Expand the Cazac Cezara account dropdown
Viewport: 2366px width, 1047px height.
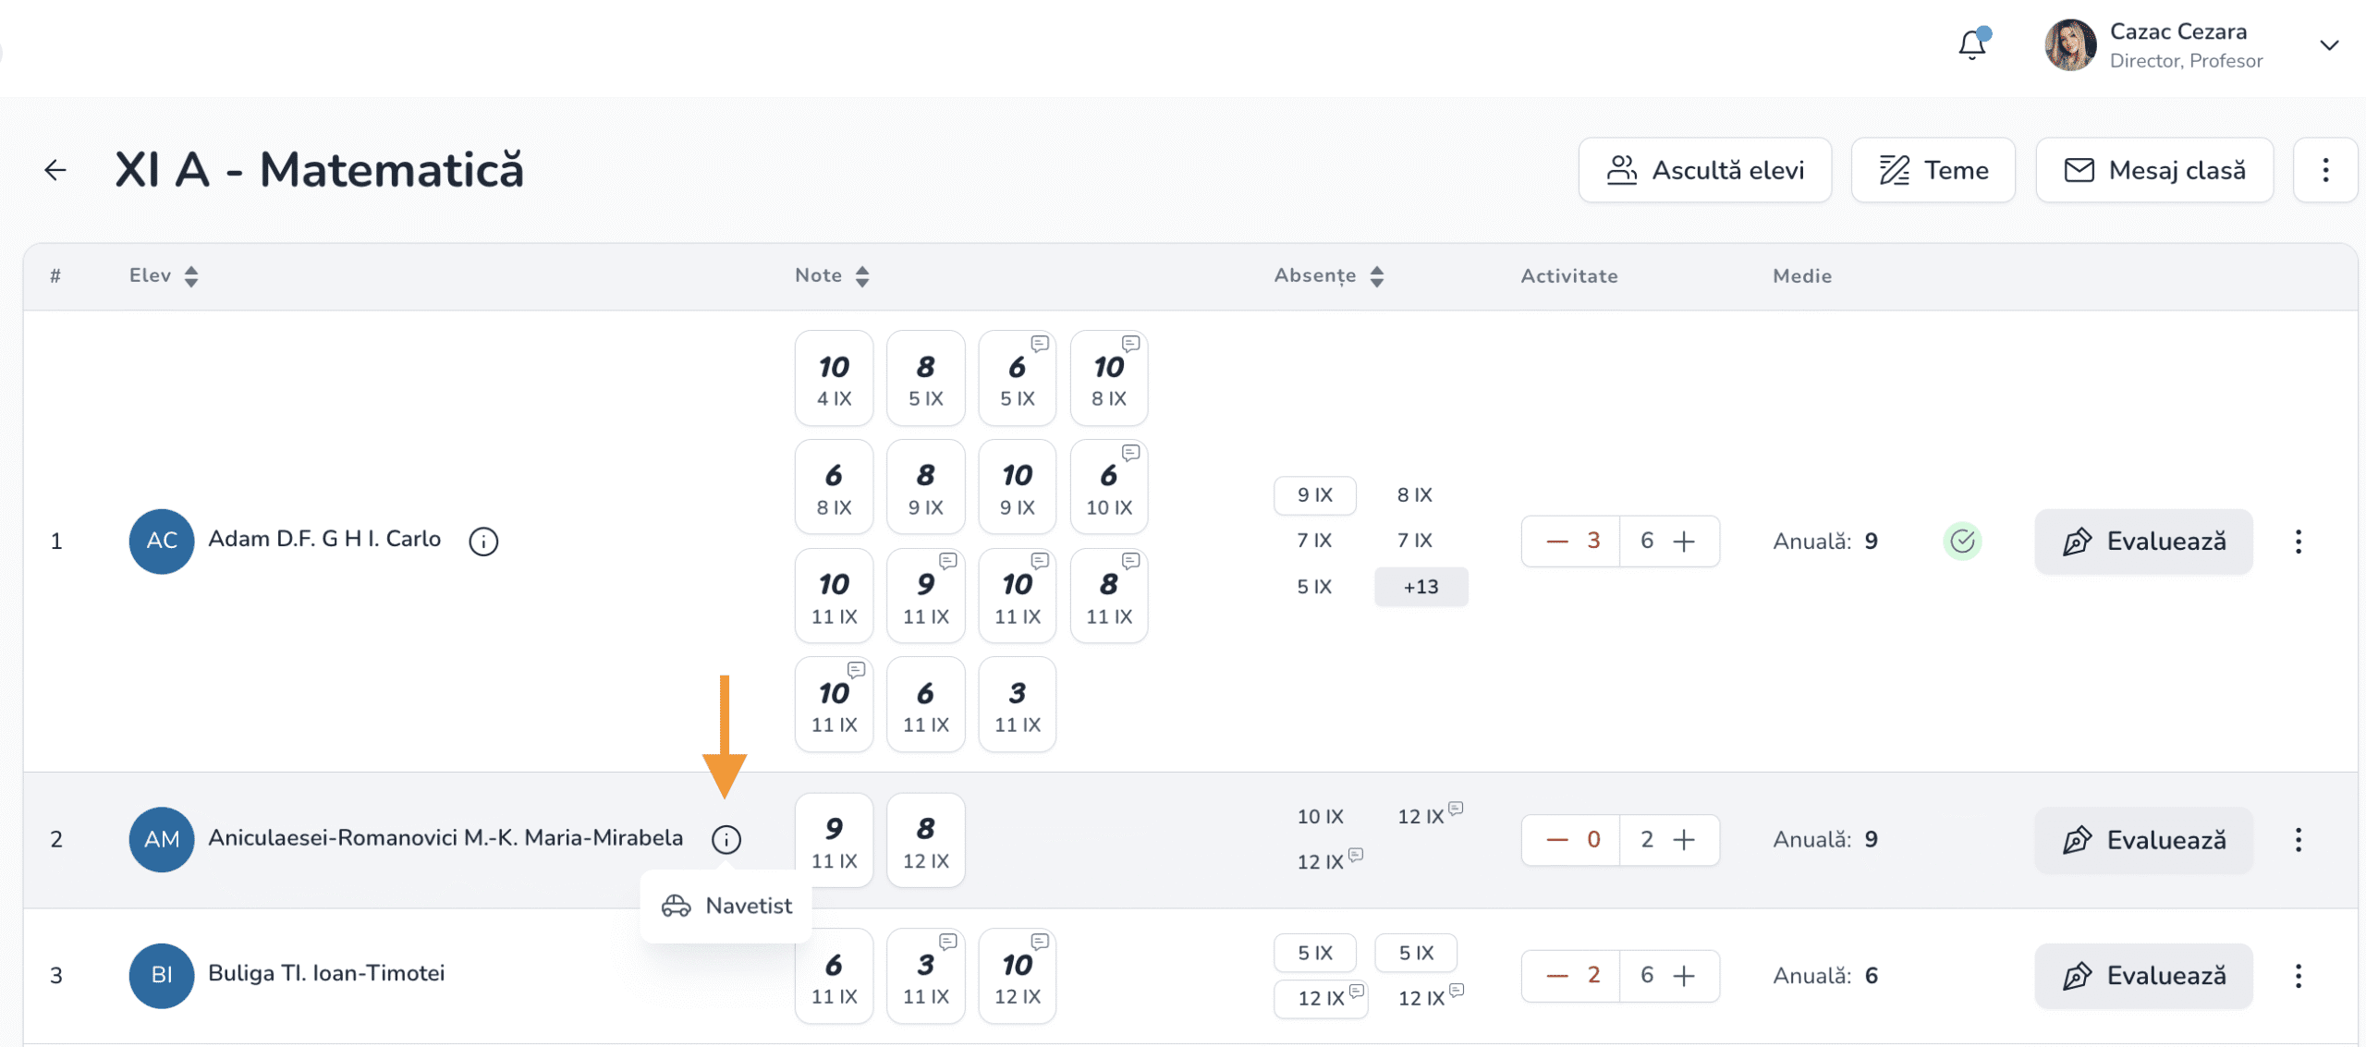[2329, 45]
